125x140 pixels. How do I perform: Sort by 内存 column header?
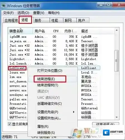(71, 31)
